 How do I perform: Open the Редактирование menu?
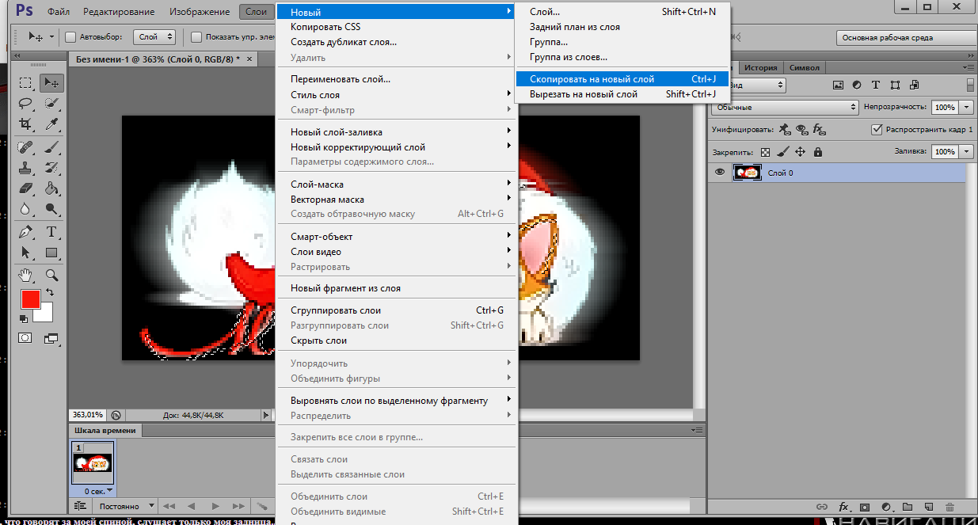118,12
